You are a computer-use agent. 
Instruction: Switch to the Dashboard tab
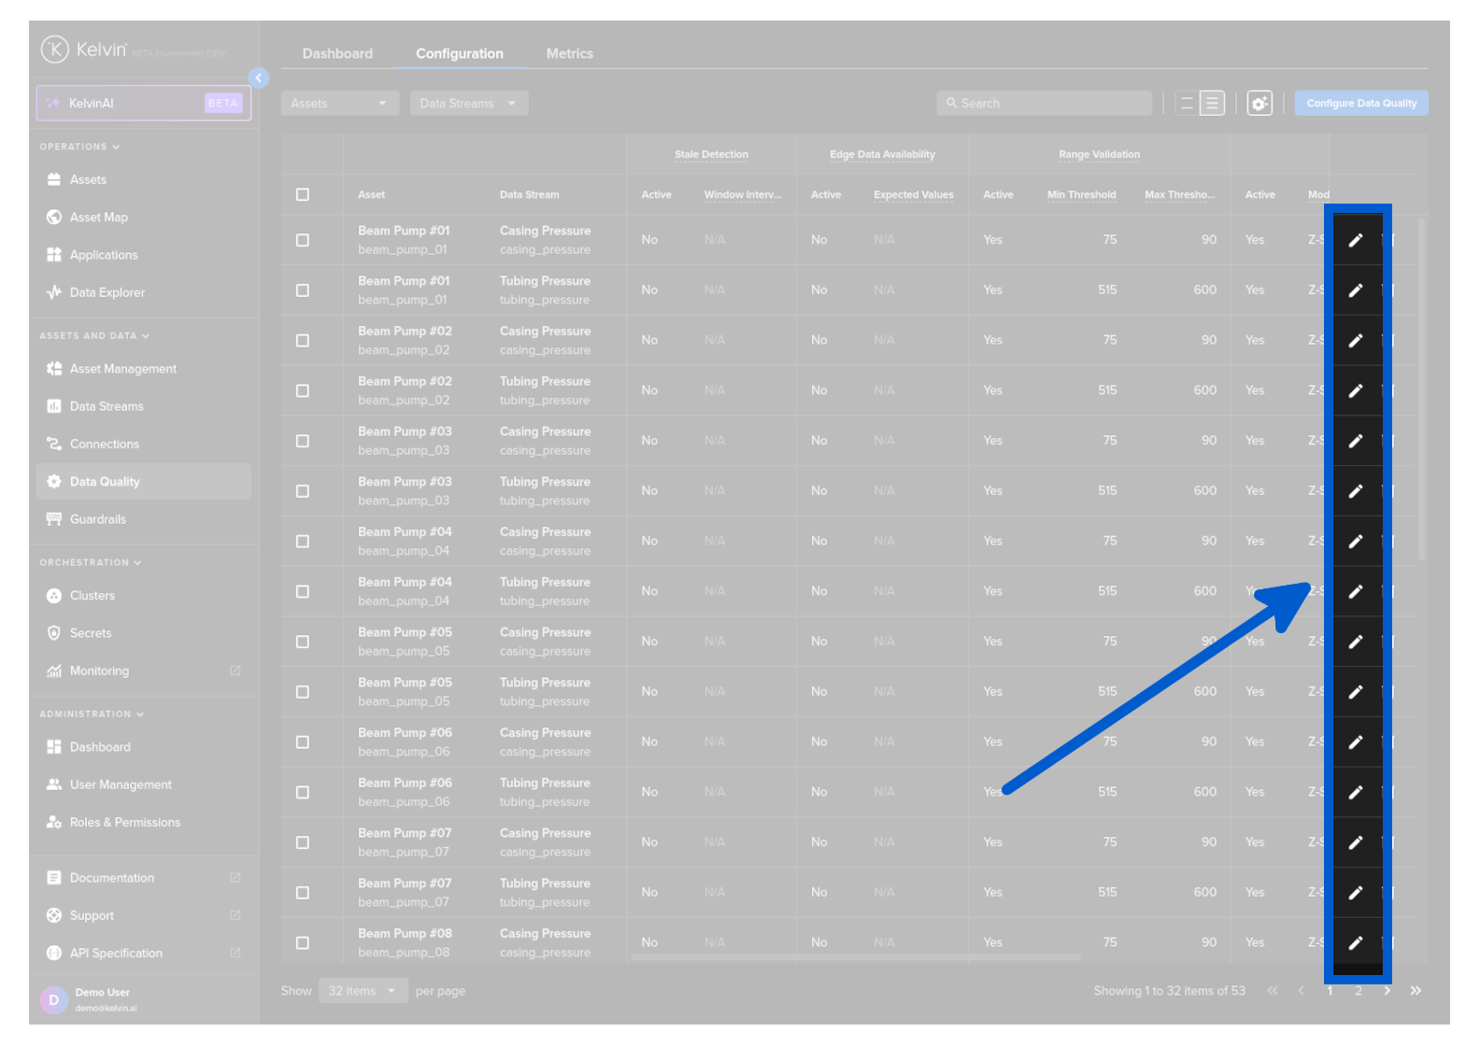337,54
